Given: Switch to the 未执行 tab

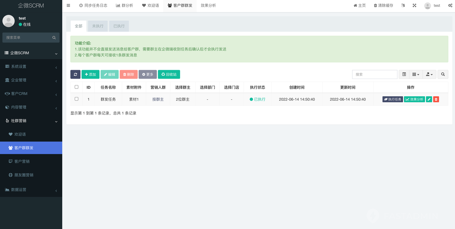Looking at the screenshot, I should pyautogui.click(x=98, y=26).
